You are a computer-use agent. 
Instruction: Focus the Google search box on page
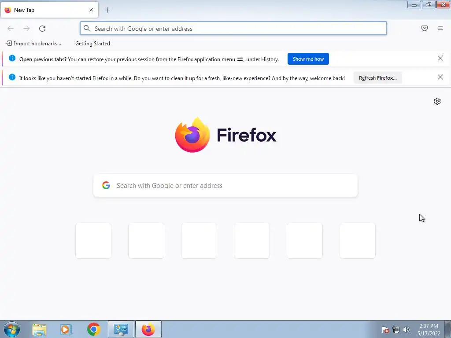(225, 185)
